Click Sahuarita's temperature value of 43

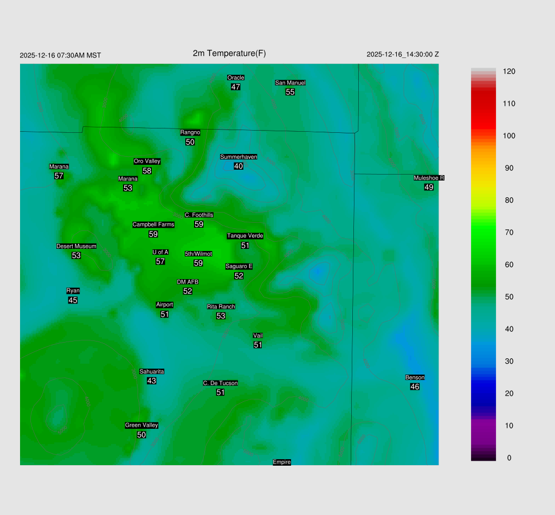[x=152, y=381]
